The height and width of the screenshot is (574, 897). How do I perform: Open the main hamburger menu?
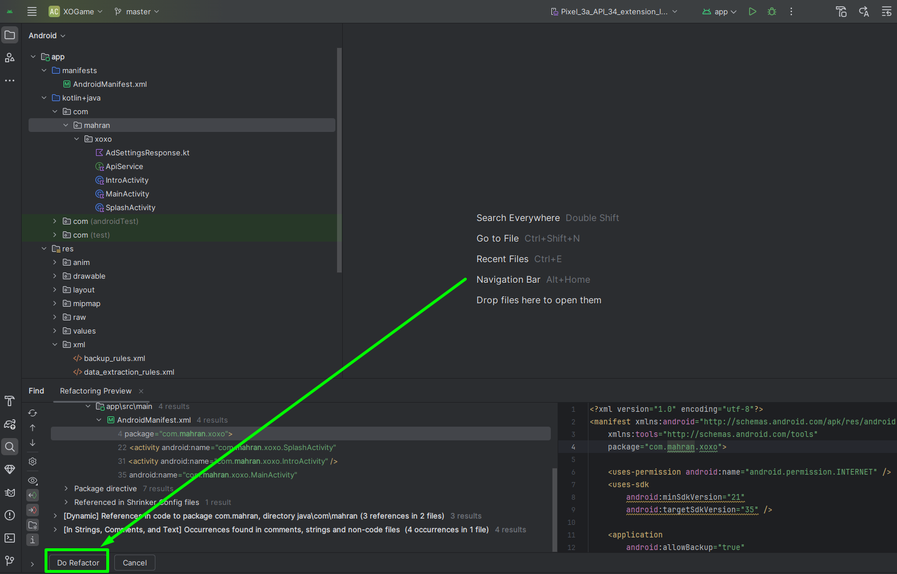coord(32,11)
